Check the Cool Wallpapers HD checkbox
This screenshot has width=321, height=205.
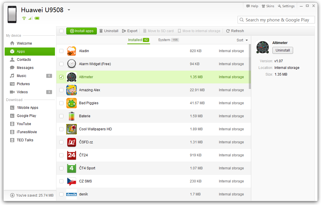61,129
